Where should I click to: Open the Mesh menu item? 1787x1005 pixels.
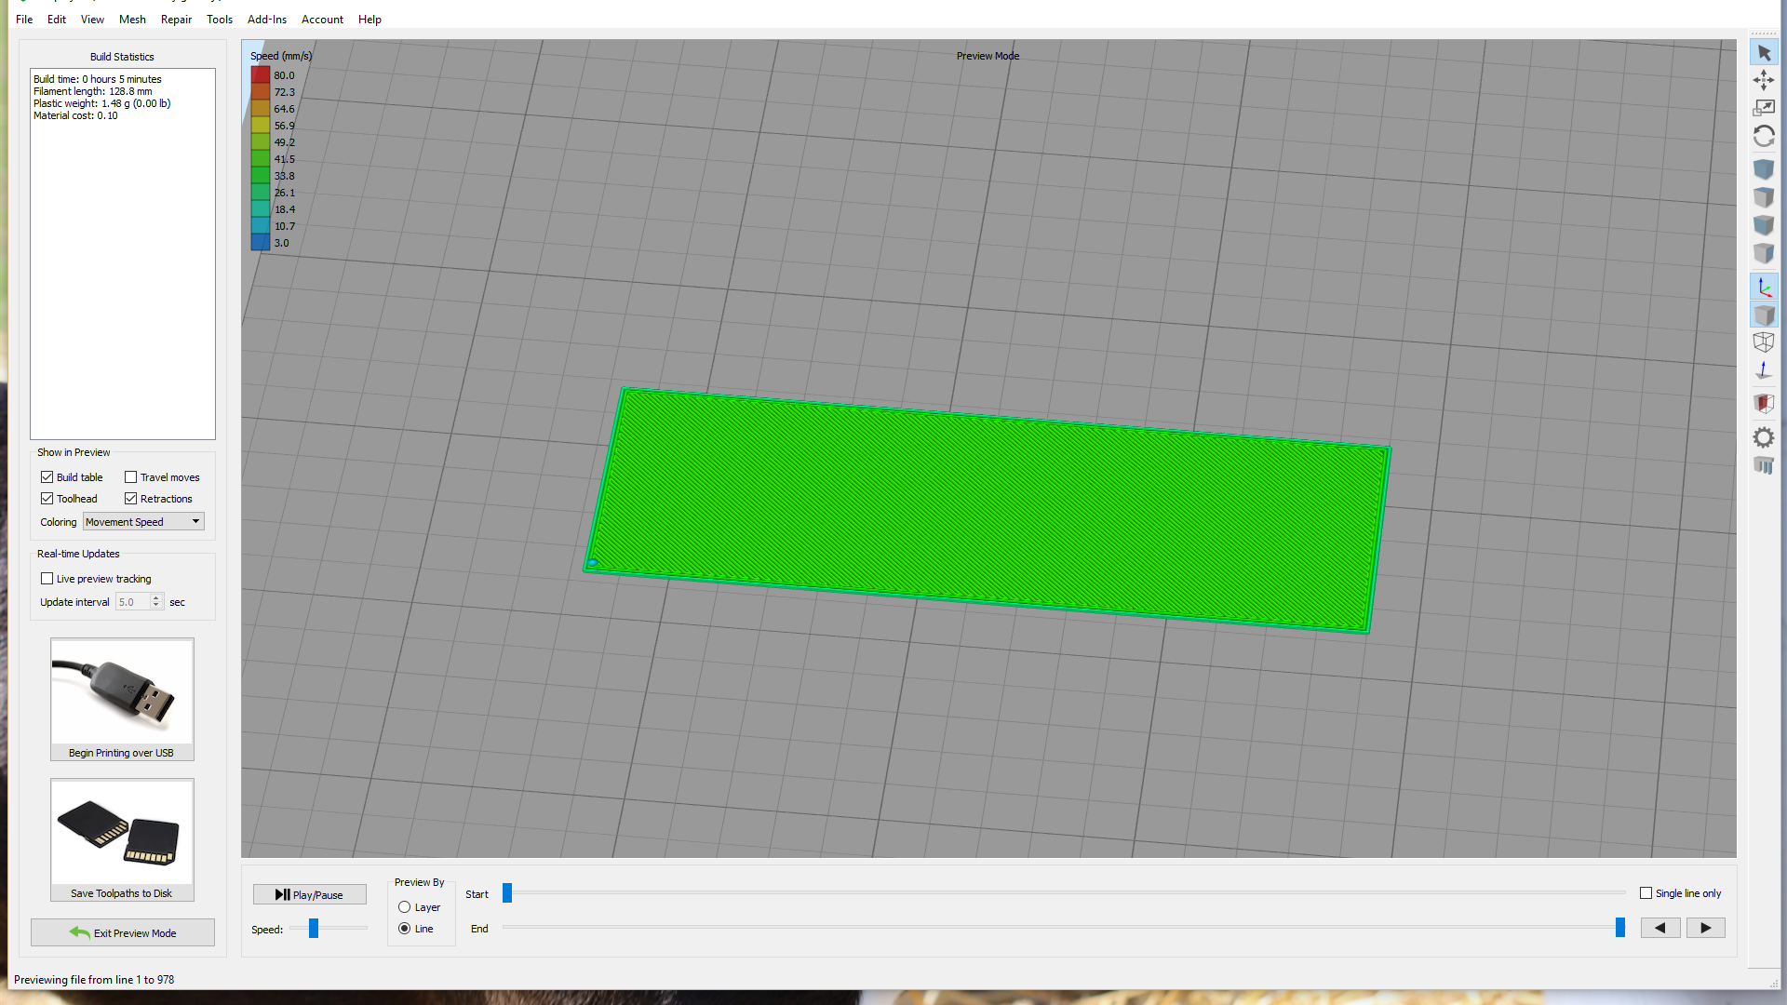pos(131,19)
